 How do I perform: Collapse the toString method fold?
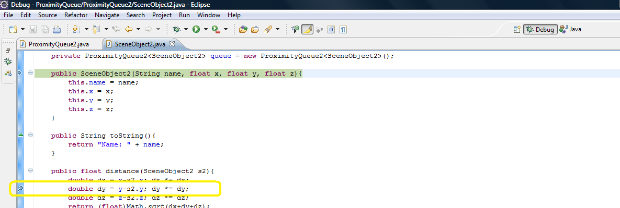(30, 135)
